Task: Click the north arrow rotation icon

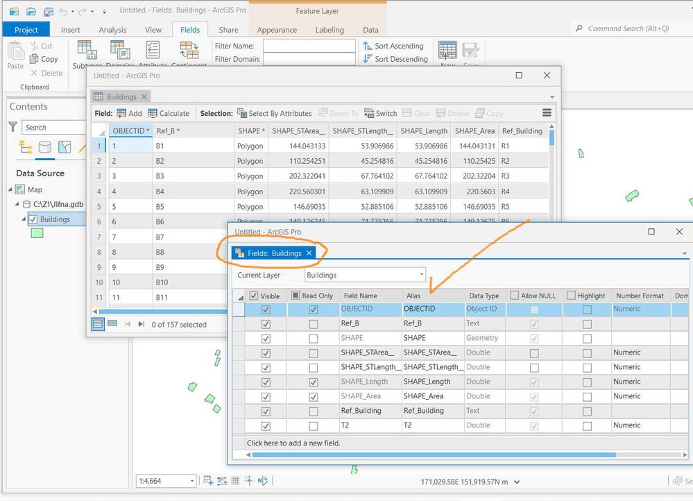Action: [263, 481]
